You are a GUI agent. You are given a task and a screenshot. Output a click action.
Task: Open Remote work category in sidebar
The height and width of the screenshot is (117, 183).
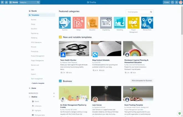[x=35, y=65]
